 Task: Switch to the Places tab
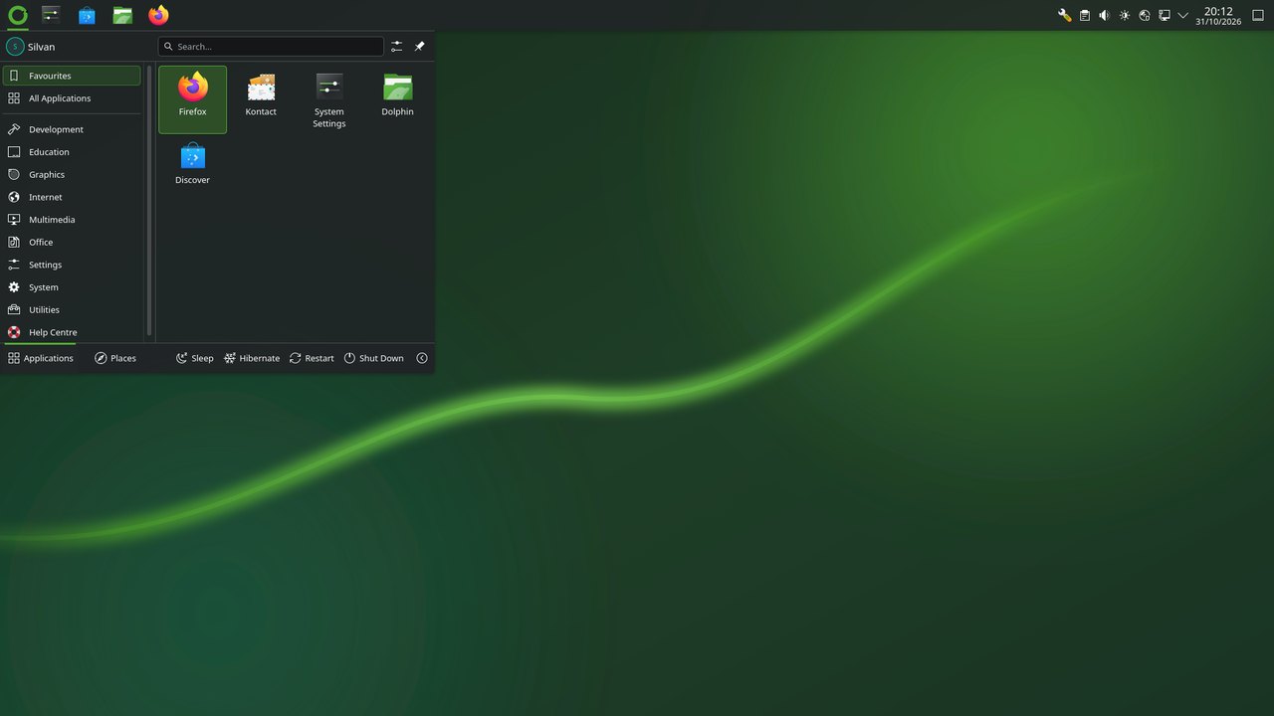[x=115, y=358]
